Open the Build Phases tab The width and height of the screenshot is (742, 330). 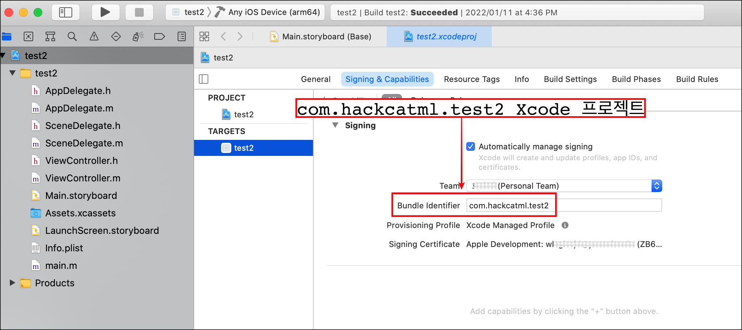coord(636,79)
